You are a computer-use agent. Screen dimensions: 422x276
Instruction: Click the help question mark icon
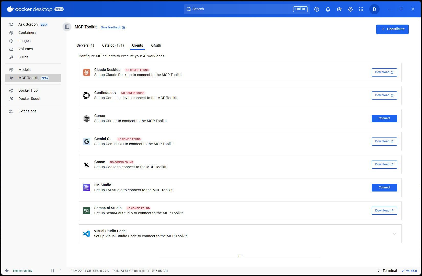(316, 9)
